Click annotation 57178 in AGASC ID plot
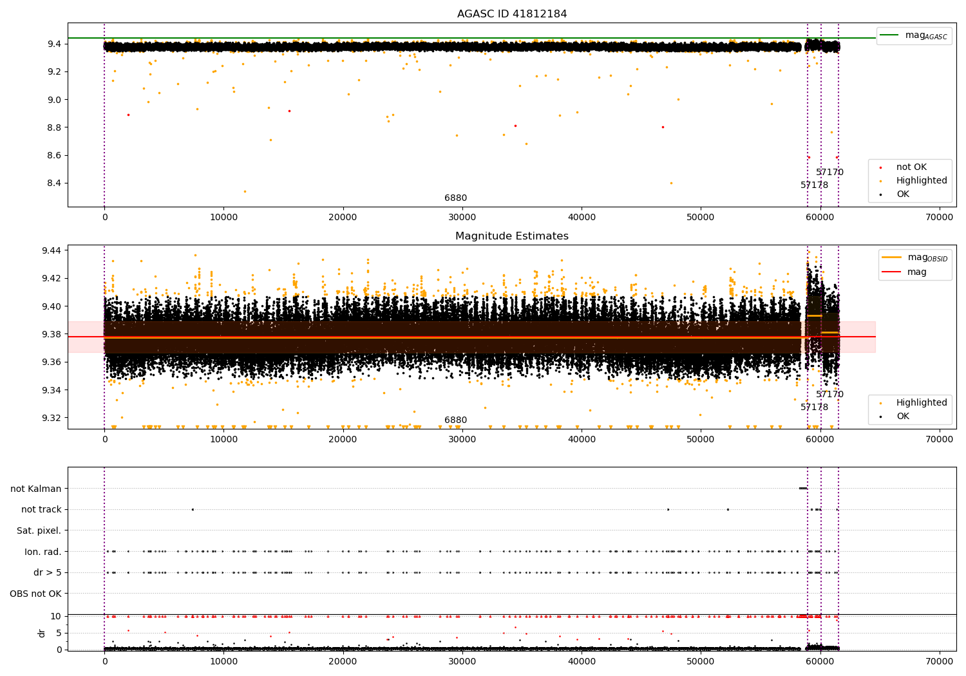This screenshot has width=966, height=676. click(x=815, y=185)
